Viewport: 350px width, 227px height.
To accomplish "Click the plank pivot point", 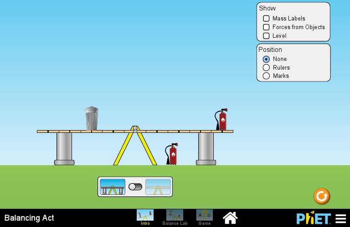I will pos(135,128).
